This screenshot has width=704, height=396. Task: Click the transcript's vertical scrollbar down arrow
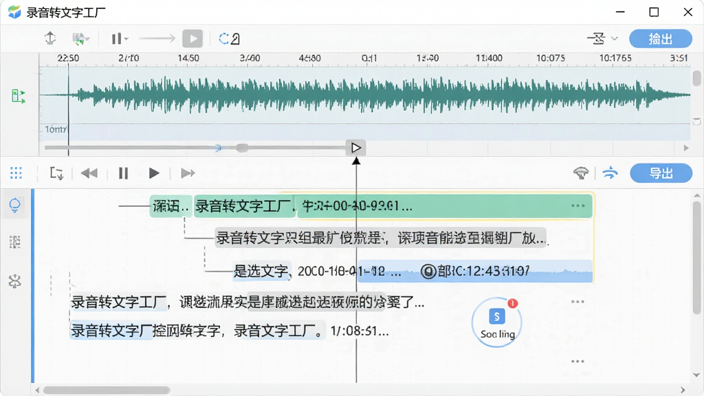tap(696, 375)
